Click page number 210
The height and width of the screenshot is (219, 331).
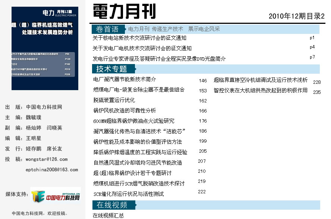[x=202, y=171]
